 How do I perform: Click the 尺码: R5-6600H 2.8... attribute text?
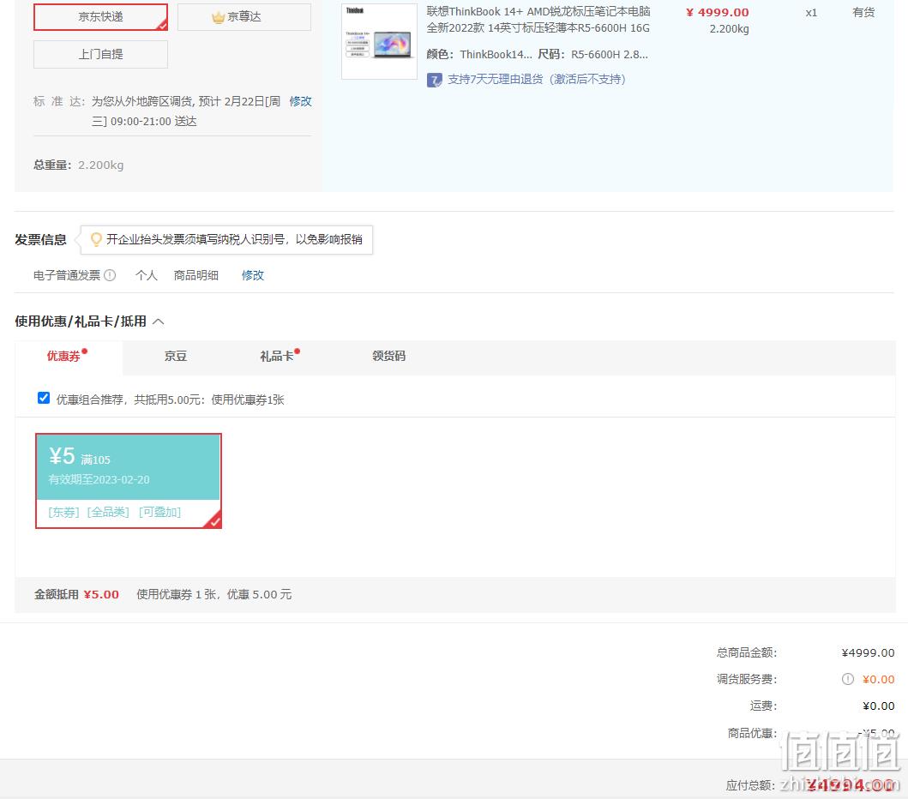click(593, 54)
